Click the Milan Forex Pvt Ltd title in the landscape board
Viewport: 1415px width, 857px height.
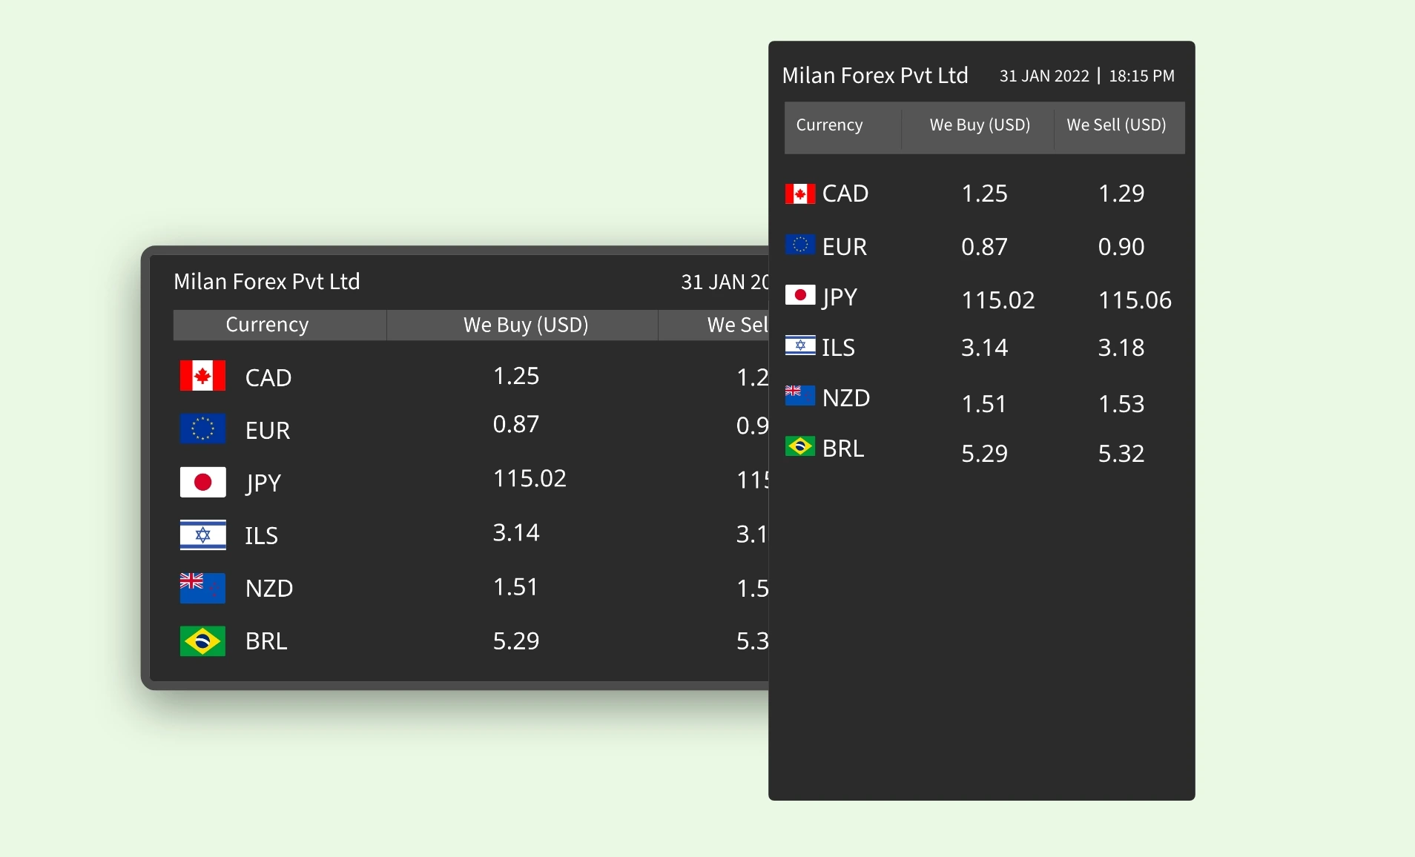[267, 282]
